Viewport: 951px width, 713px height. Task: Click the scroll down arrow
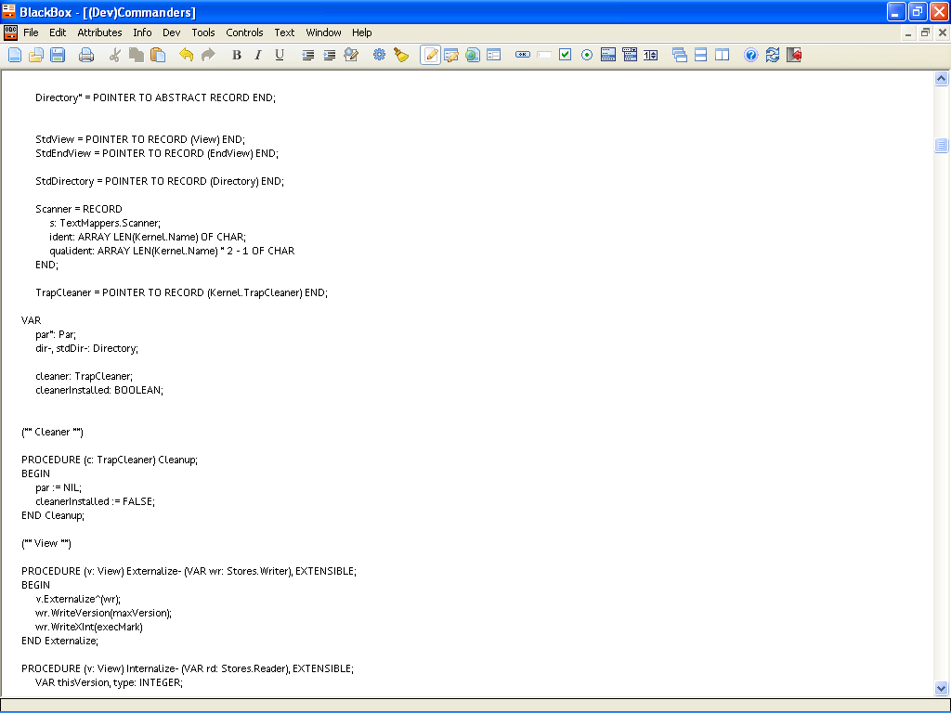[x=941, y=688]
